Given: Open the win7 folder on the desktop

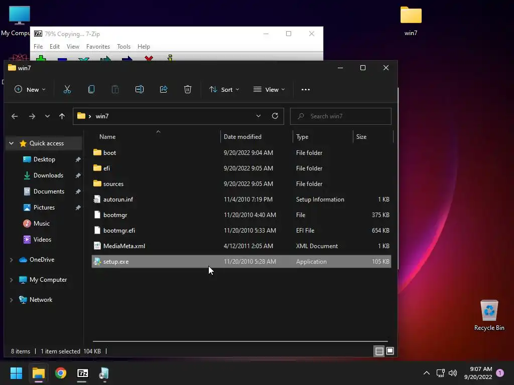Looking at the screenshot, I should coord(411,21).
